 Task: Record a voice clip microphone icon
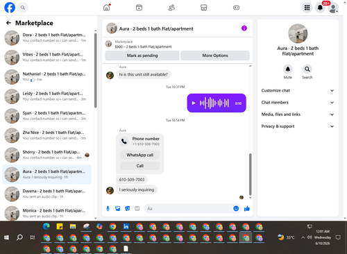[108, 209]
